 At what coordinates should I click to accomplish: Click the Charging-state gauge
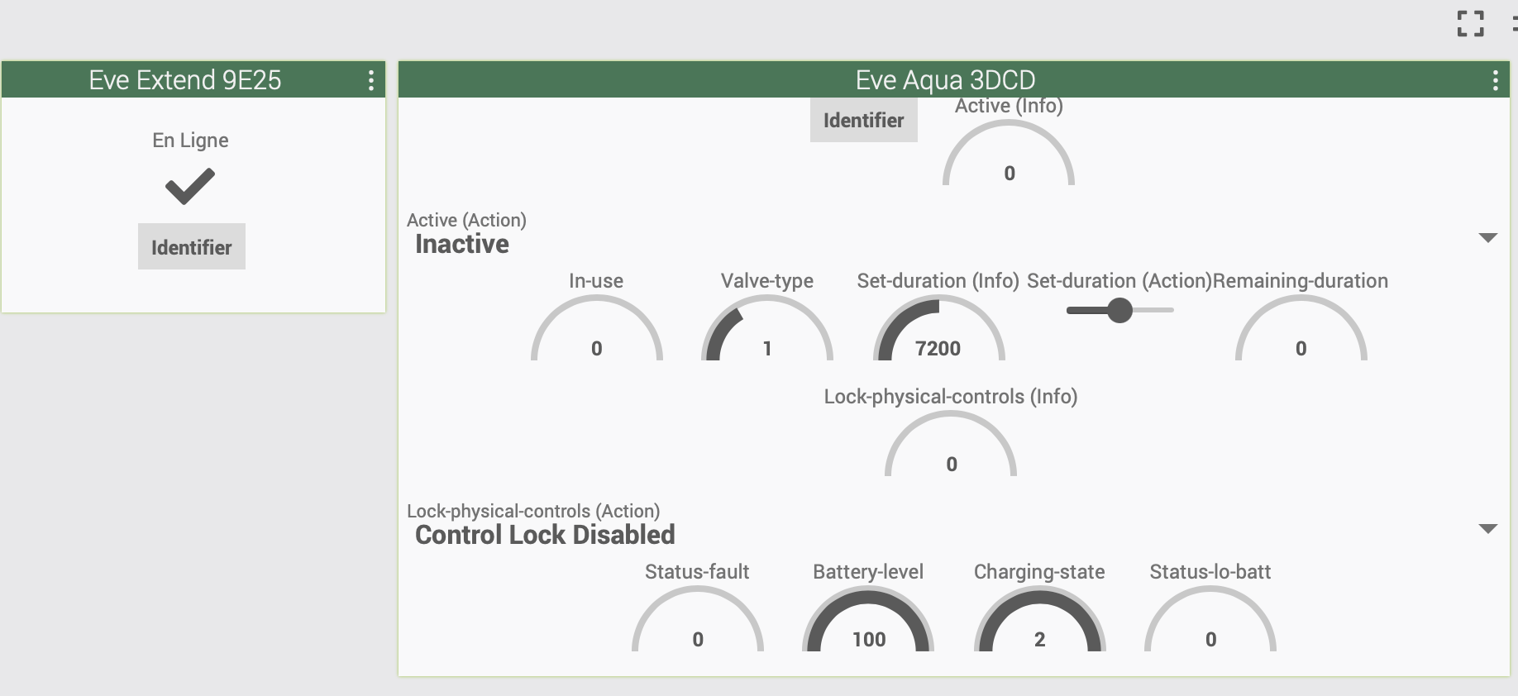pyautogui.click(x=1039, y=619)
